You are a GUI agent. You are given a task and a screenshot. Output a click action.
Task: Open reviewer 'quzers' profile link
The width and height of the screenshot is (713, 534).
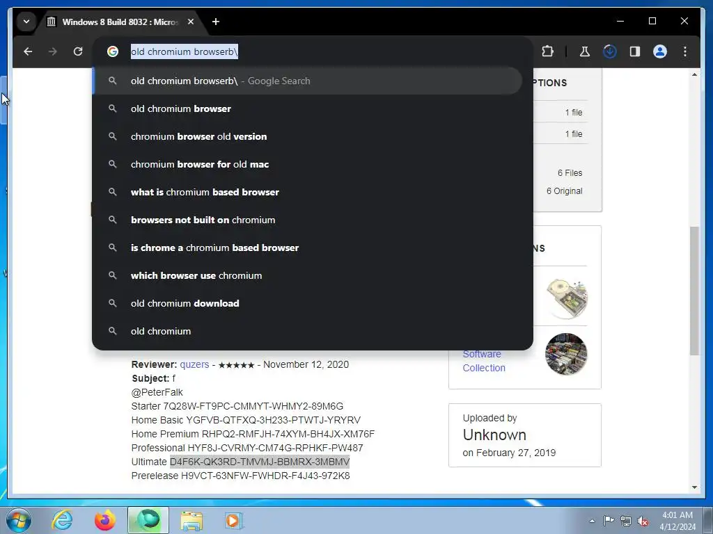194,364
